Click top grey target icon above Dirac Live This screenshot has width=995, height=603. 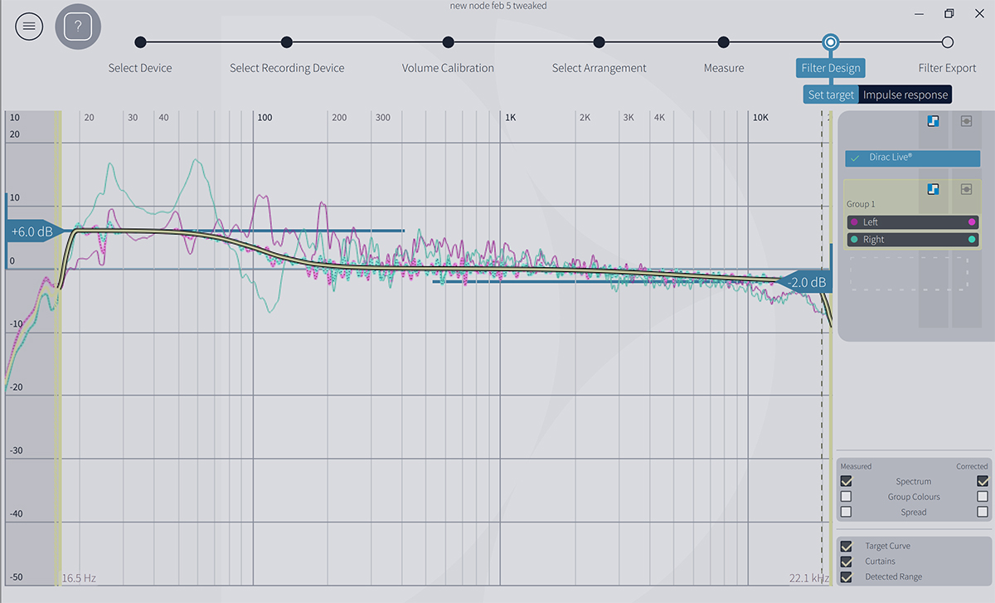[966, 121]
